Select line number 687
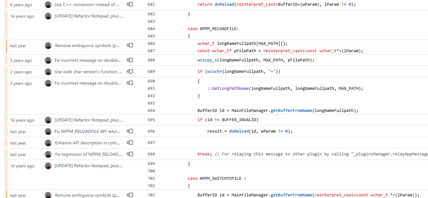Image resolution: width=428 pixels, height=198 pixels. [x=151, y=51]
